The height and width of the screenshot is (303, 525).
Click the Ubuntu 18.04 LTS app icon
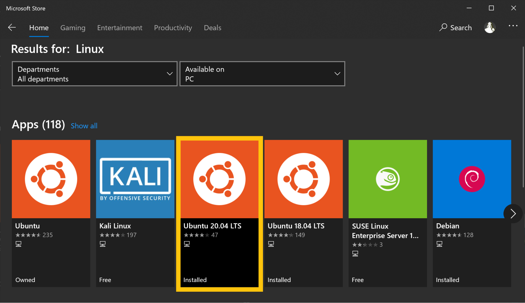[x=303, y=179]
